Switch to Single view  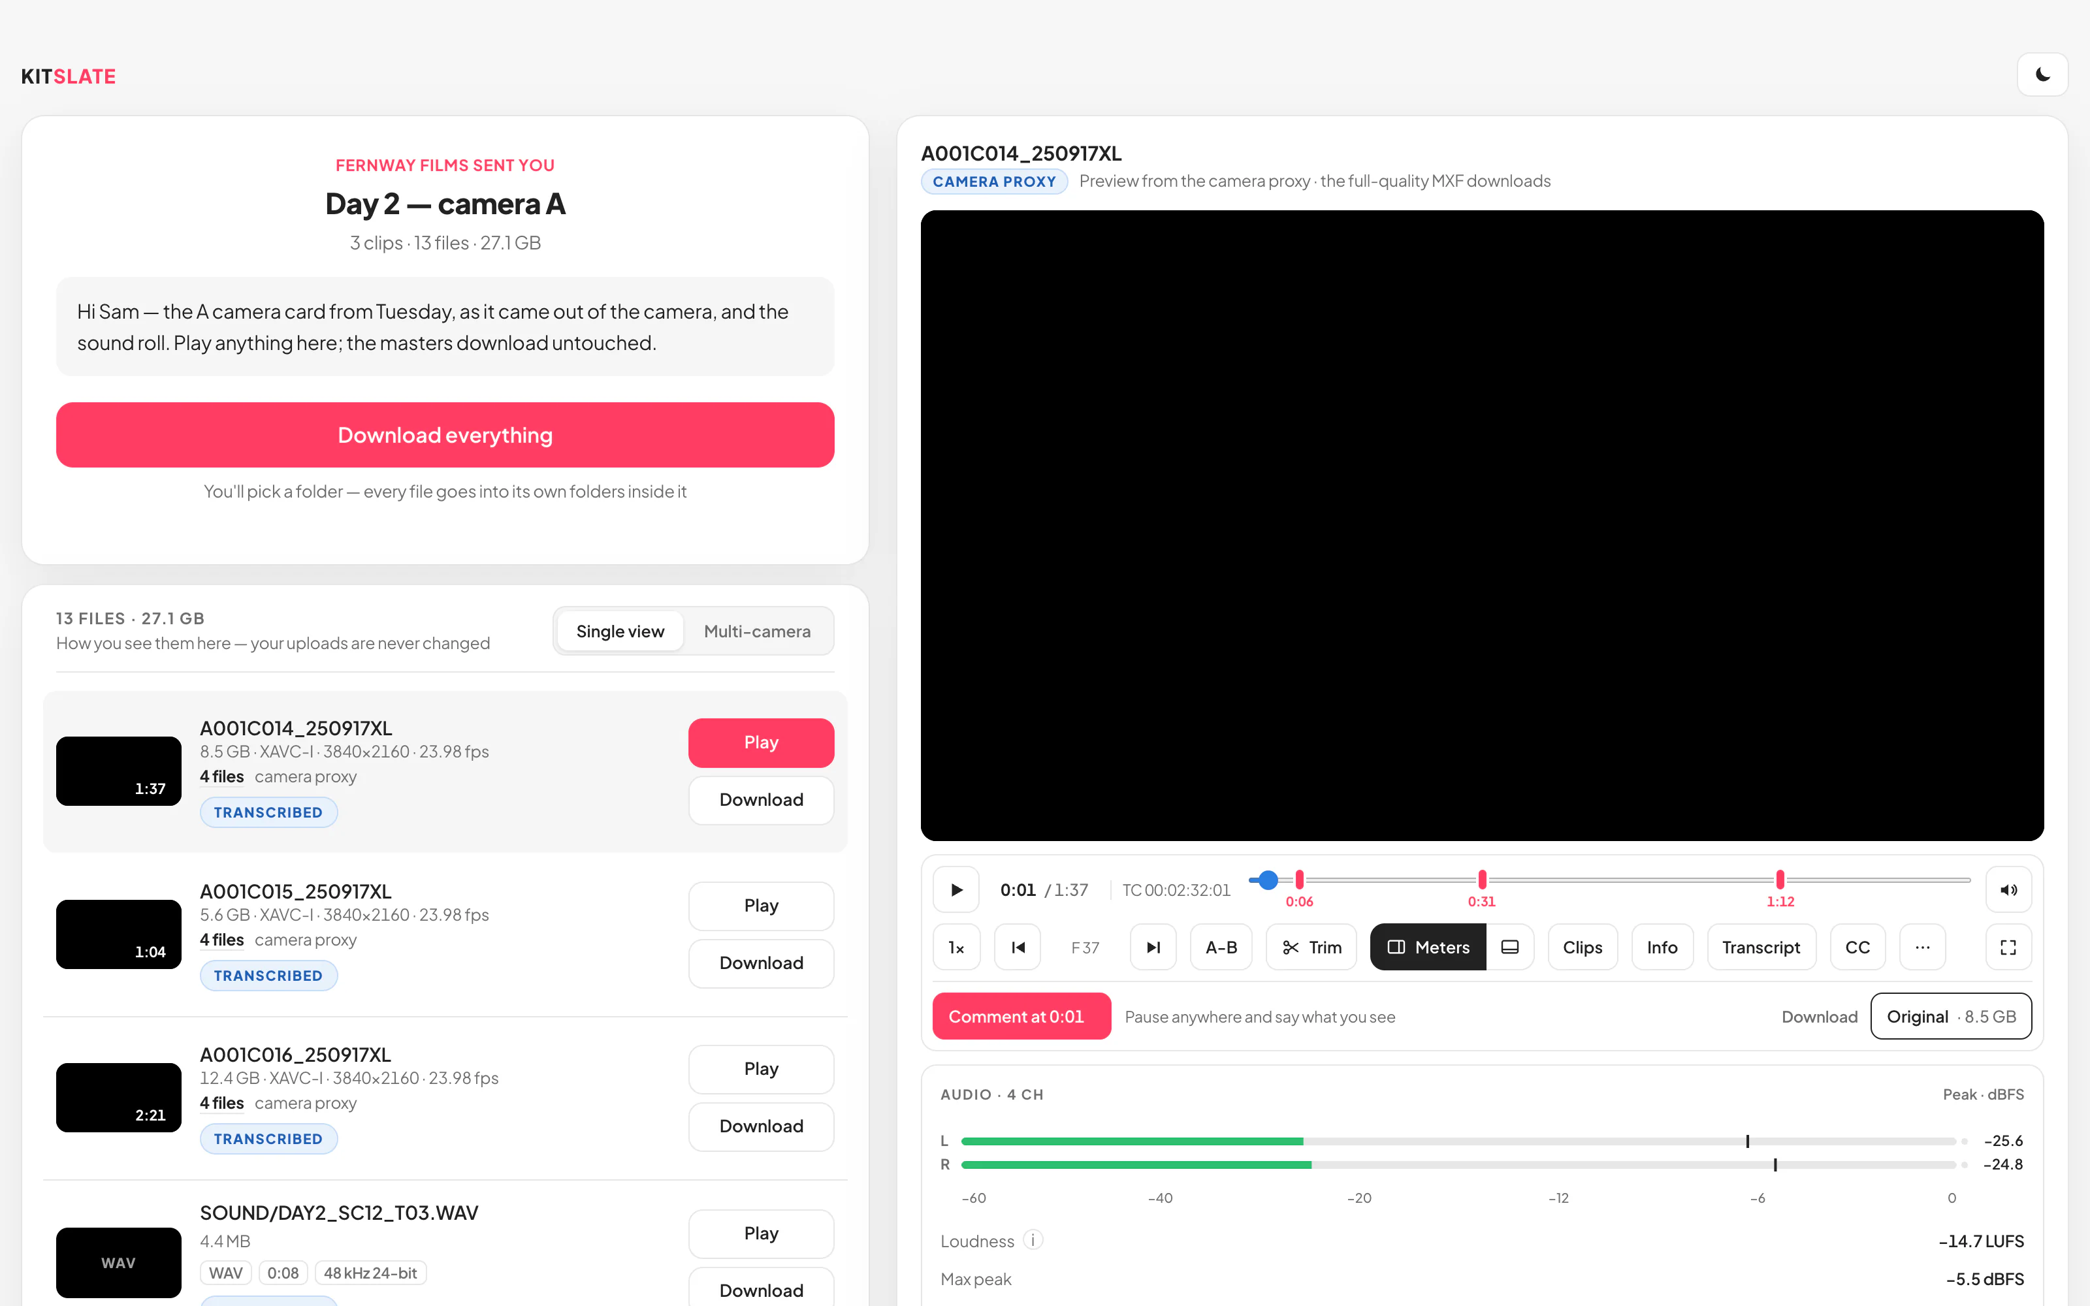tap(620, 631)
